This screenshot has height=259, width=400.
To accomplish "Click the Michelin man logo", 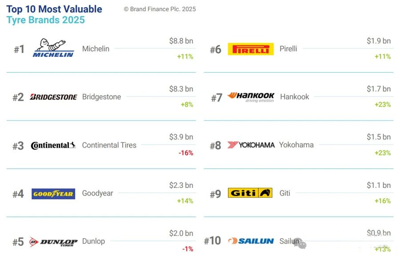I will click(x=53, y=48).
